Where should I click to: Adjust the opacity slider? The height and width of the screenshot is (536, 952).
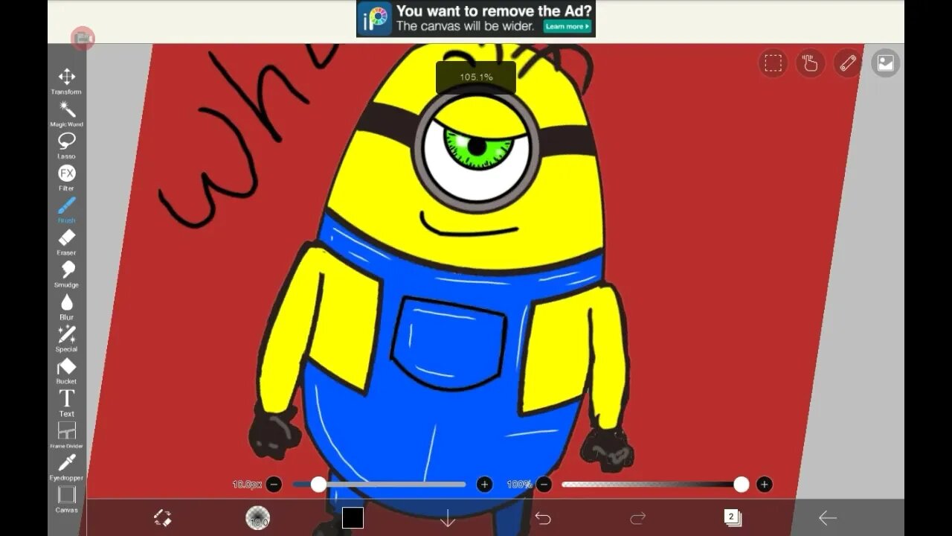click(x=654, y=485)
